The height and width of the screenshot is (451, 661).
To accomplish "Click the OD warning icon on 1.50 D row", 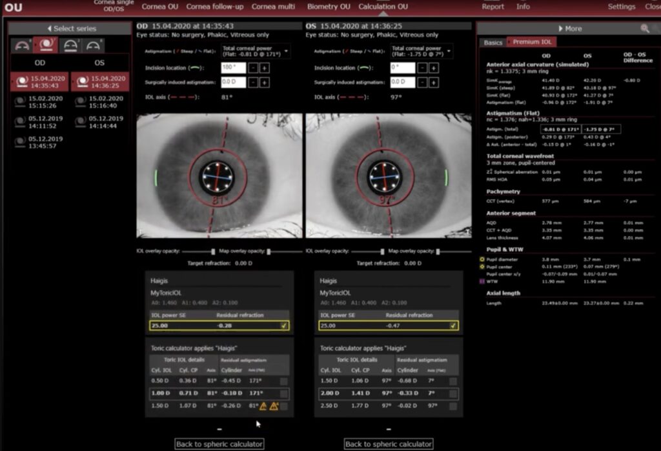I will pyautogui.click(x=263, y=406).
